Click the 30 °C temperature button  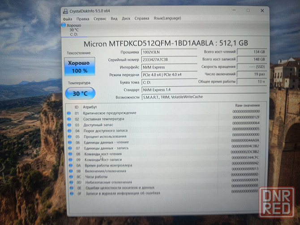(x=80, y=93)
